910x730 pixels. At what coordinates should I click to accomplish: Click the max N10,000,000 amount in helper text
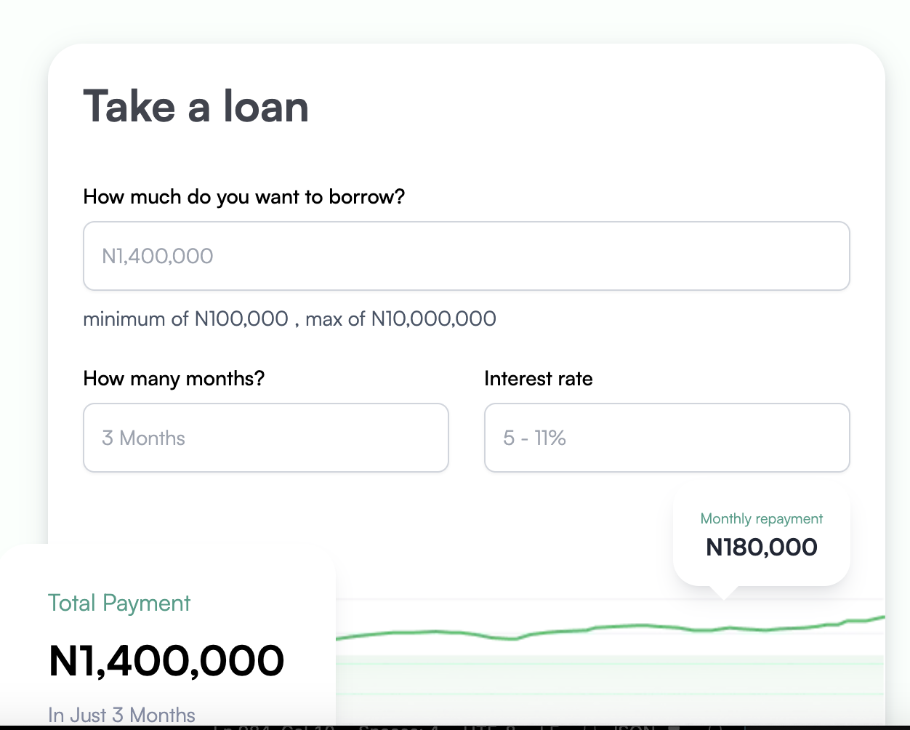433,318
